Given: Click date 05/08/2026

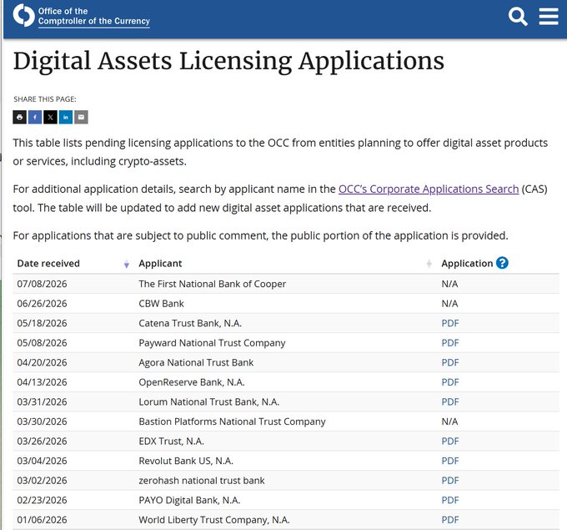Looking at the screenshot, I should click(42, 343).
